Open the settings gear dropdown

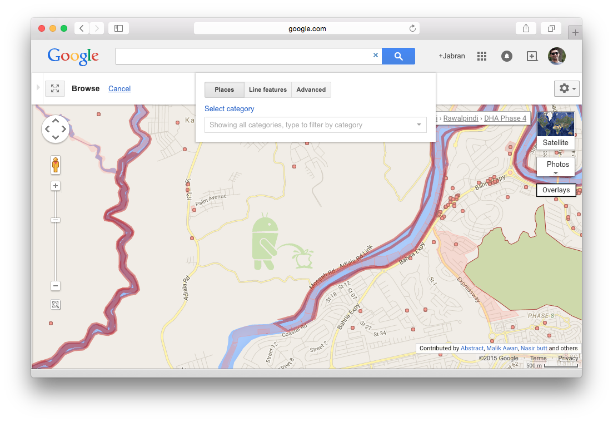coord(566,88)
